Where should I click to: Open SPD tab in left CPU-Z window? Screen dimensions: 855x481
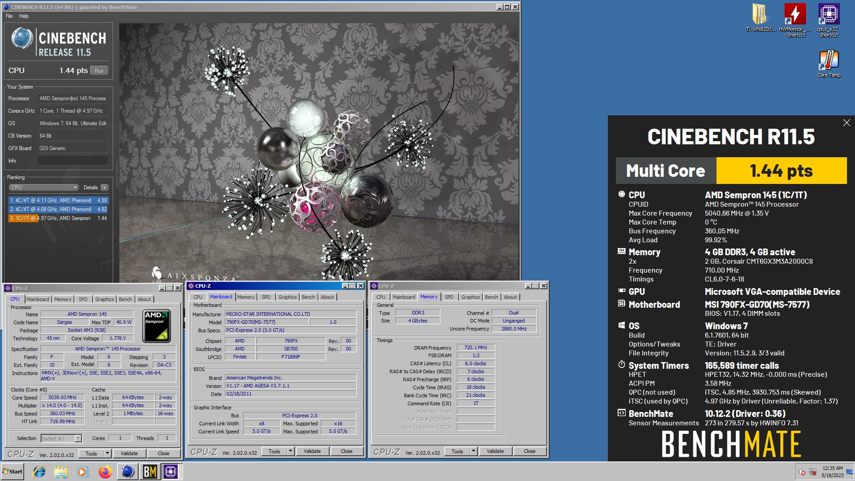(83, 299)
